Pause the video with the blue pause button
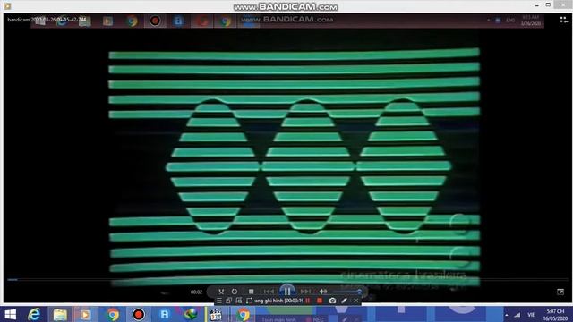The width and height of the screenshot is (573, 322). [287, 291]
